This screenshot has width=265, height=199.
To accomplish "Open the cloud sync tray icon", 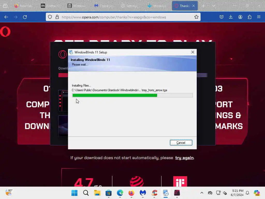I will [210, 193].
